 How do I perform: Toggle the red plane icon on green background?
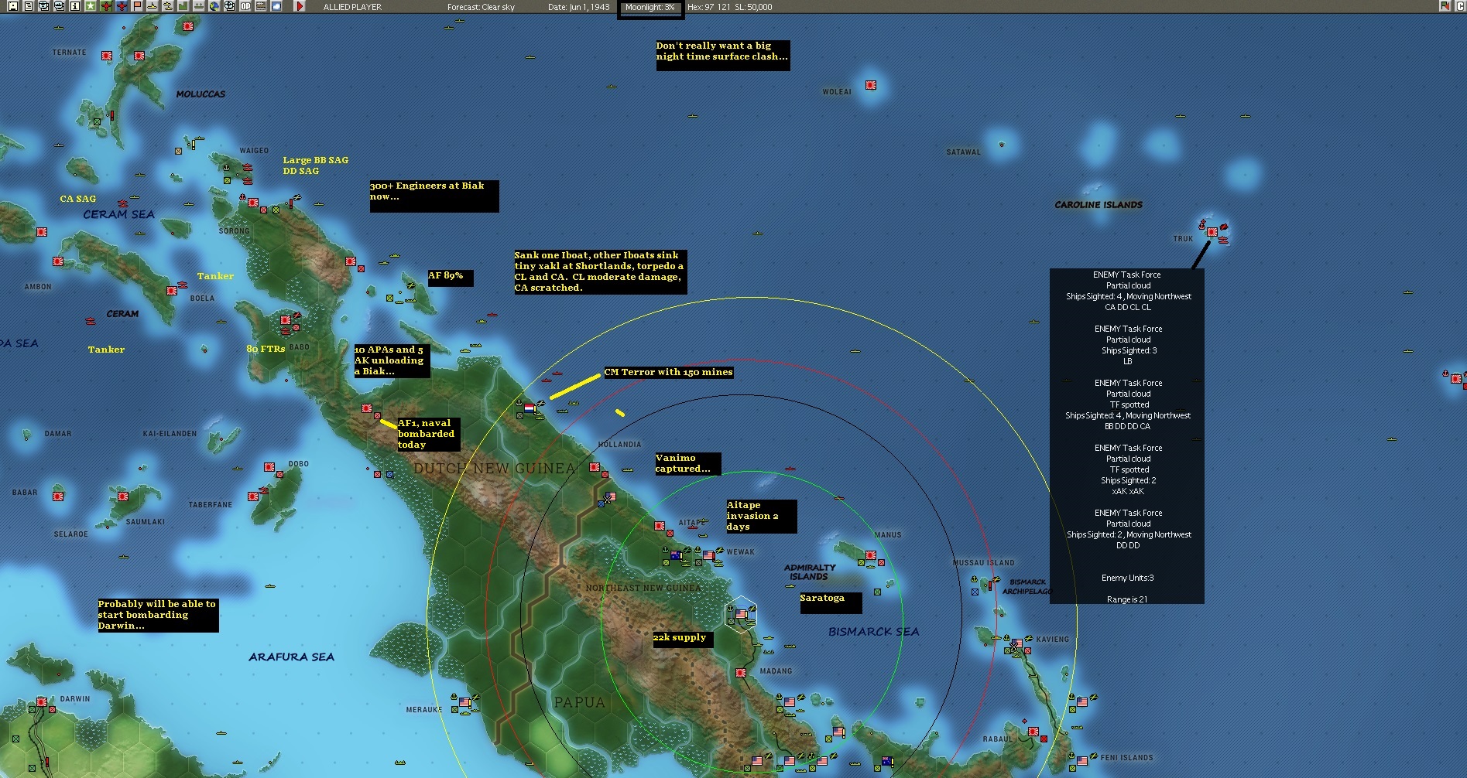tap(106, 6)
